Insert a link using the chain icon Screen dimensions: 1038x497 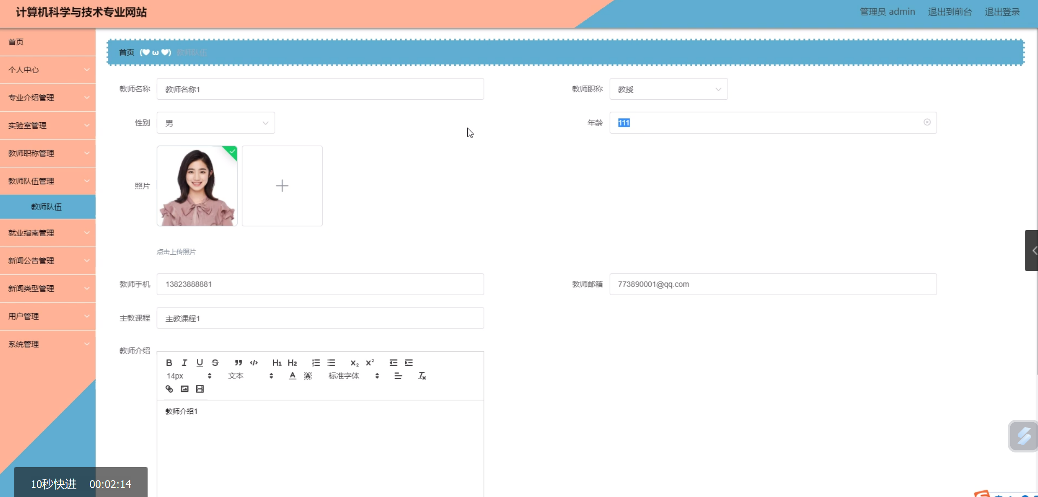pyautogui.click(x=169, y=389)
